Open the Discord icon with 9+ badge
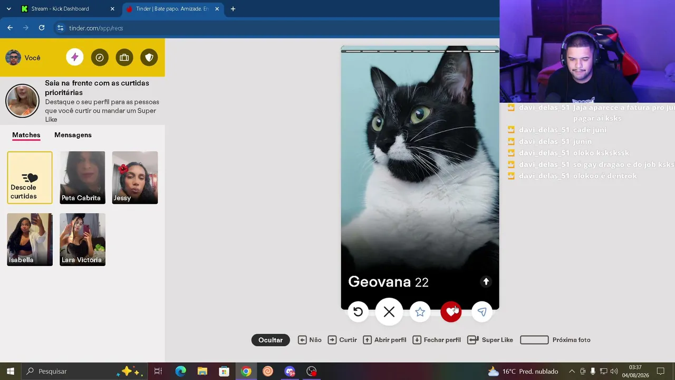Image resolution: width=675 pixels, height=380 pixels. click(x=290, y=371)
